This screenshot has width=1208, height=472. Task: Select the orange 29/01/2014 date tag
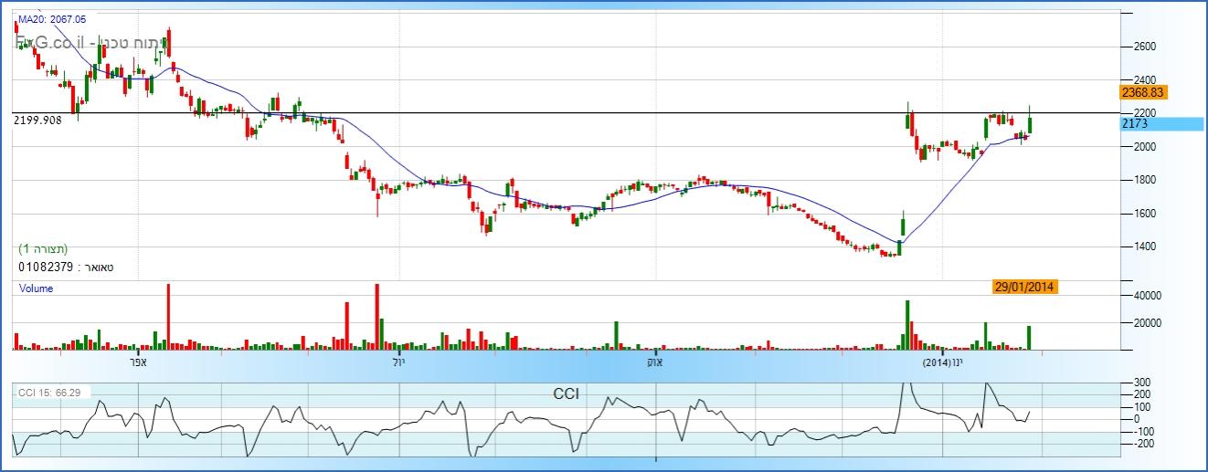tap(1025, 287)
